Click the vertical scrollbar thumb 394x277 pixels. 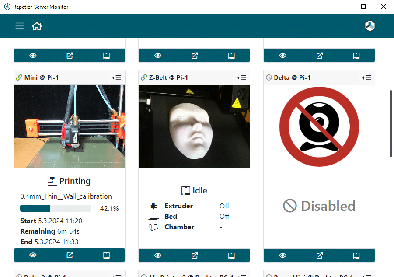pyautogui.click(x=391, y=124)
